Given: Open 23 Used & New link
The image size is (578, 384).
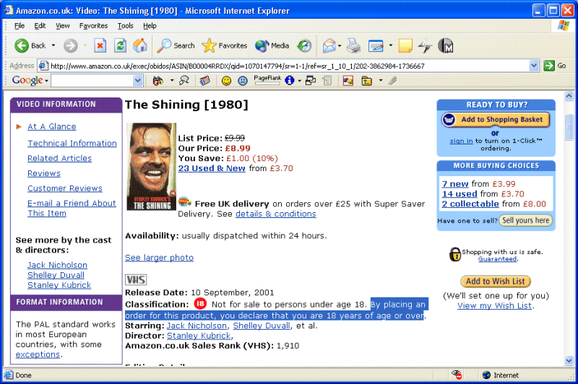Looking at the screenshot, I should (x=212, y=168).
